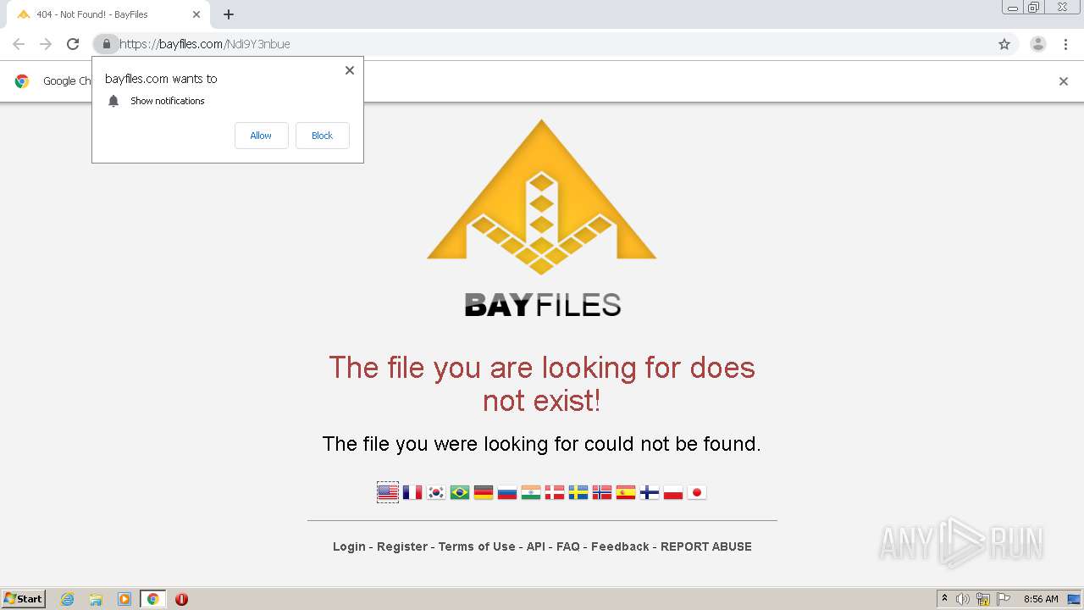Image resolution: width=1084 pixels, height=610 pixels.
Task: Close the Google Chrome info bar
Action: (1064, 81)
